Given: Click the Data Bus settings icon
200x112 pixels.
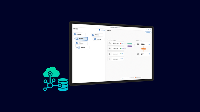Looking at the screenshot, I should pyautogui.click(x=149, y=44).
